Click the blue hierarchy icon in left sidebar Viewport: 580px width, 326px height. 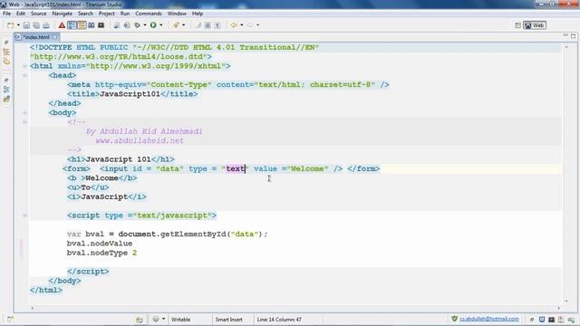point(6,90)
